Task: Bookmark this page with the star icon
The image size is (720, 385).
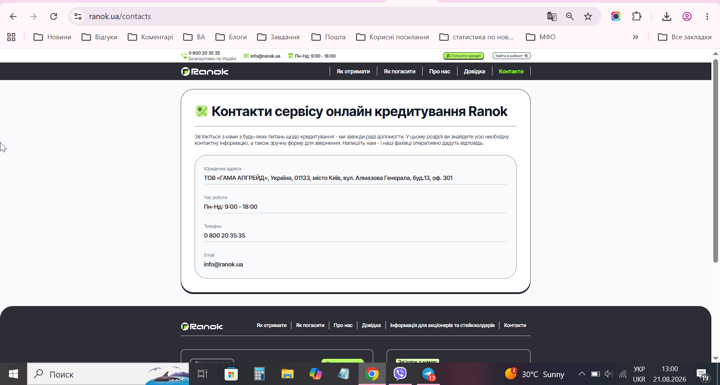Action: pos(588,16)
